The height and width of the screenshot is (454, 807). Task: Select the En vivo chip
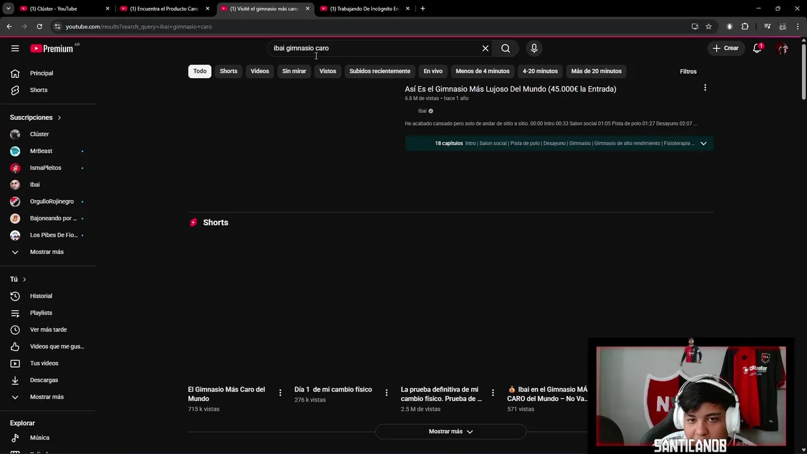click(x=433, y=71)
